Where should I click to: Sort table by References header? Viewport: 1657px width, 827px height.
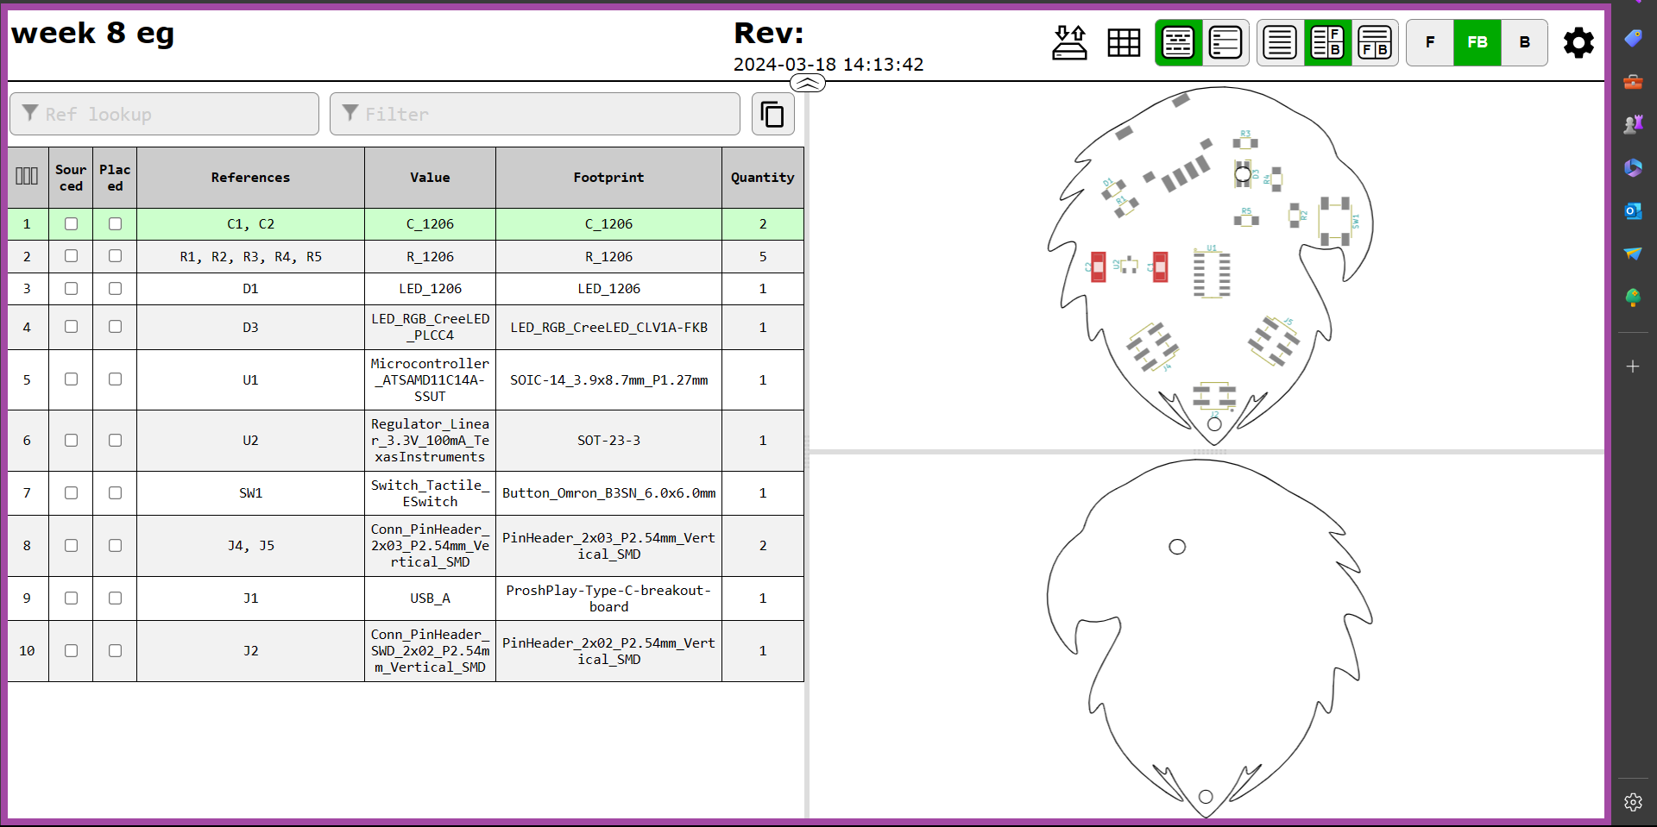250,178
